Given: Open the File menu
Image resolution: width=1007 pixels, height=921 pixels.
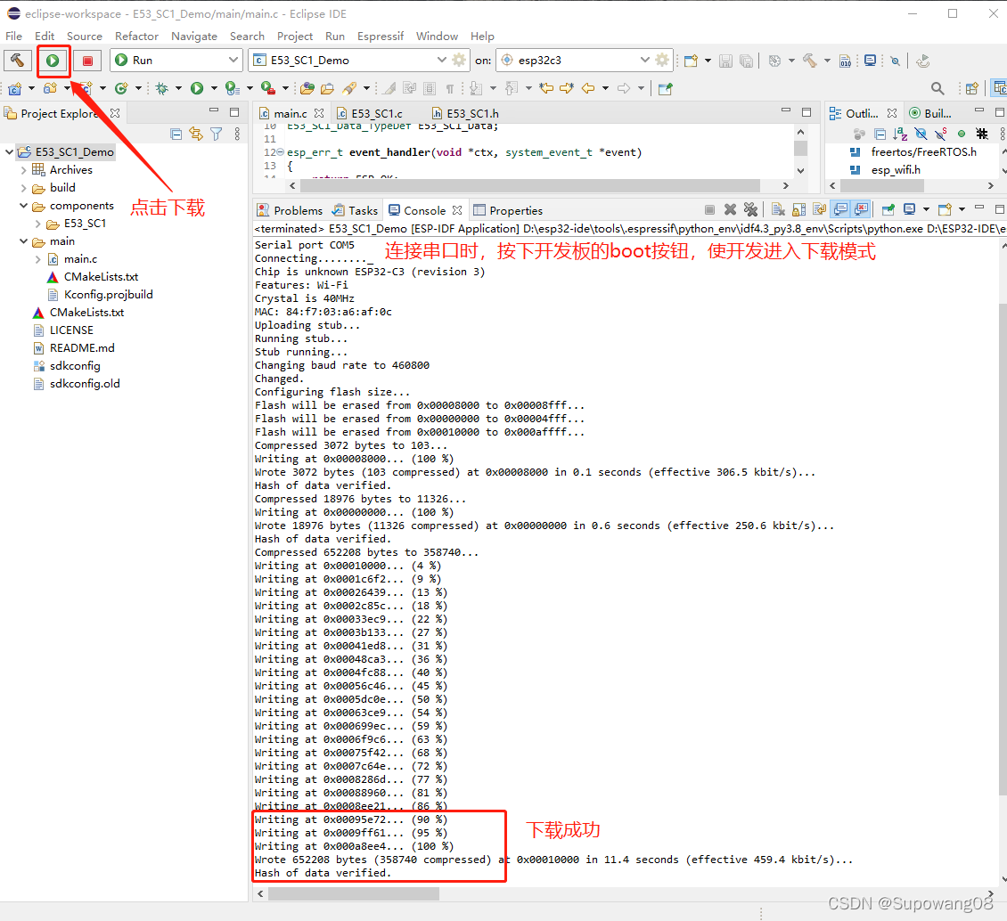Looking at the screenshot, I should tap(13, 36).
